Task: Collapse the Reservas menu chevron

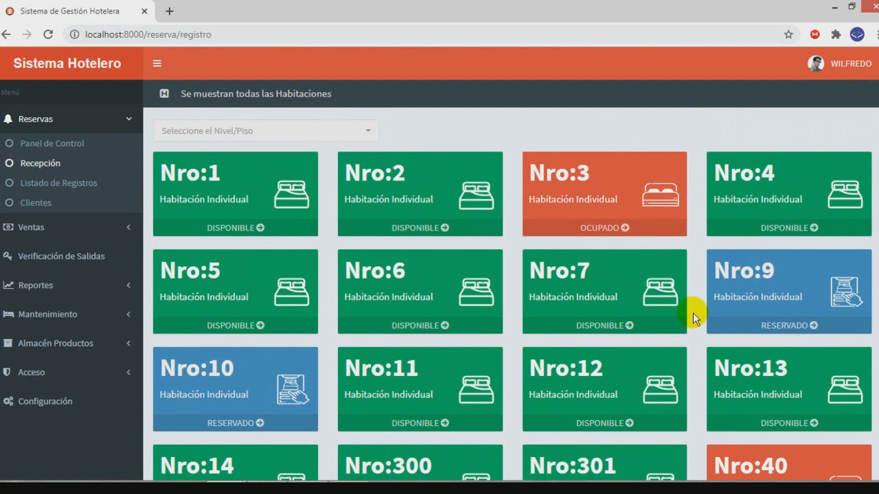Action: 128,119
